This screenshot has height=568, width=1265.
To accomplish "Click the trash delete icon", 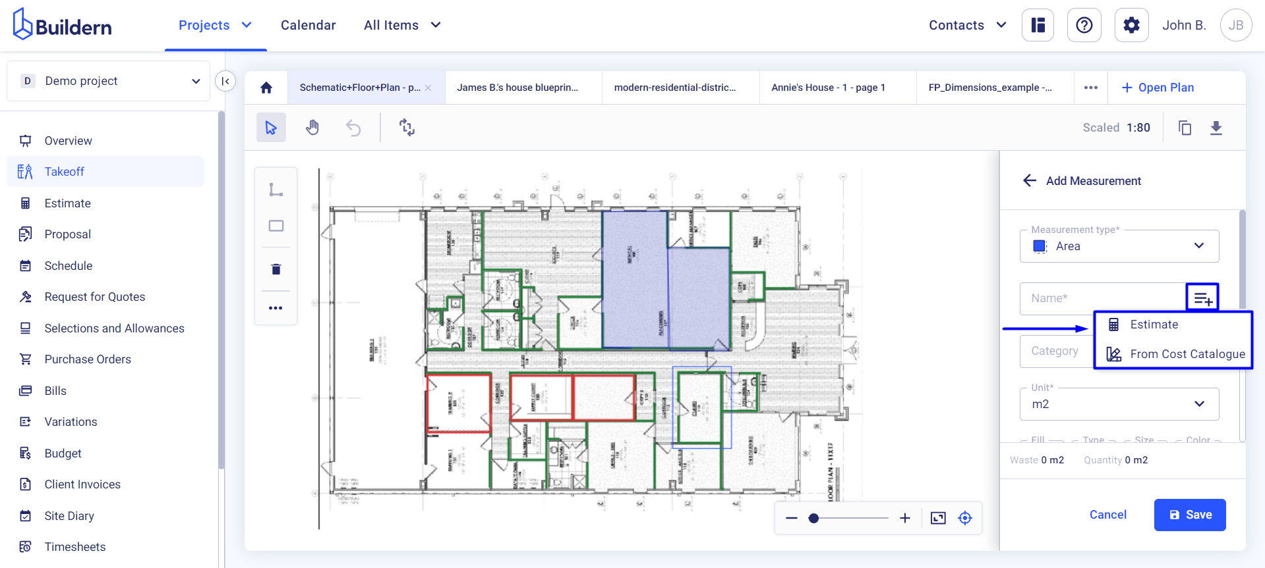I will [x=276, y=269].
